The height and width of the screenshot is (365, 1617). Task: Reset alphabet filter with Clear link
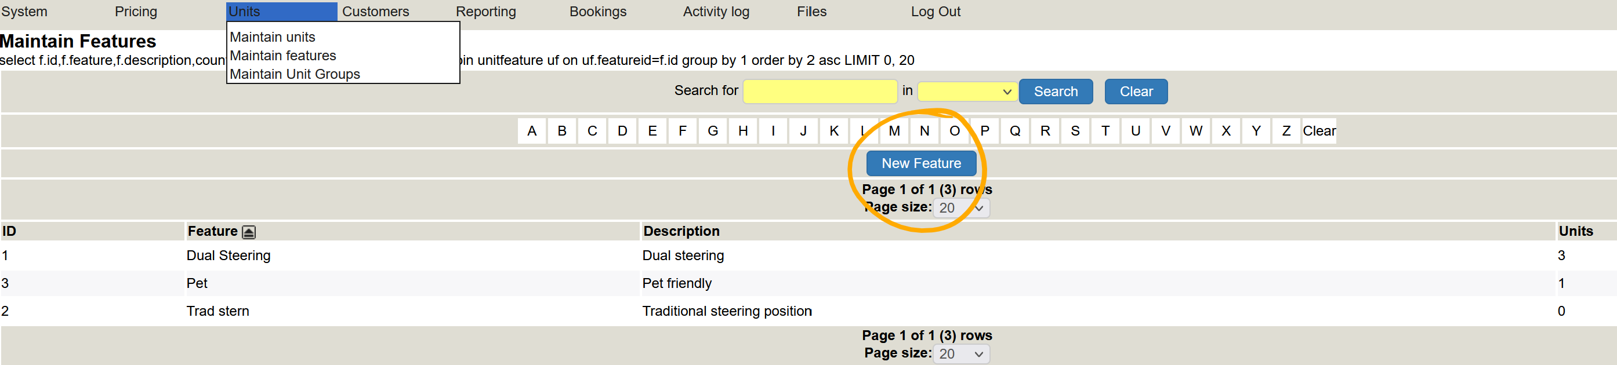pyautogui.click(x=1318, y=131)
